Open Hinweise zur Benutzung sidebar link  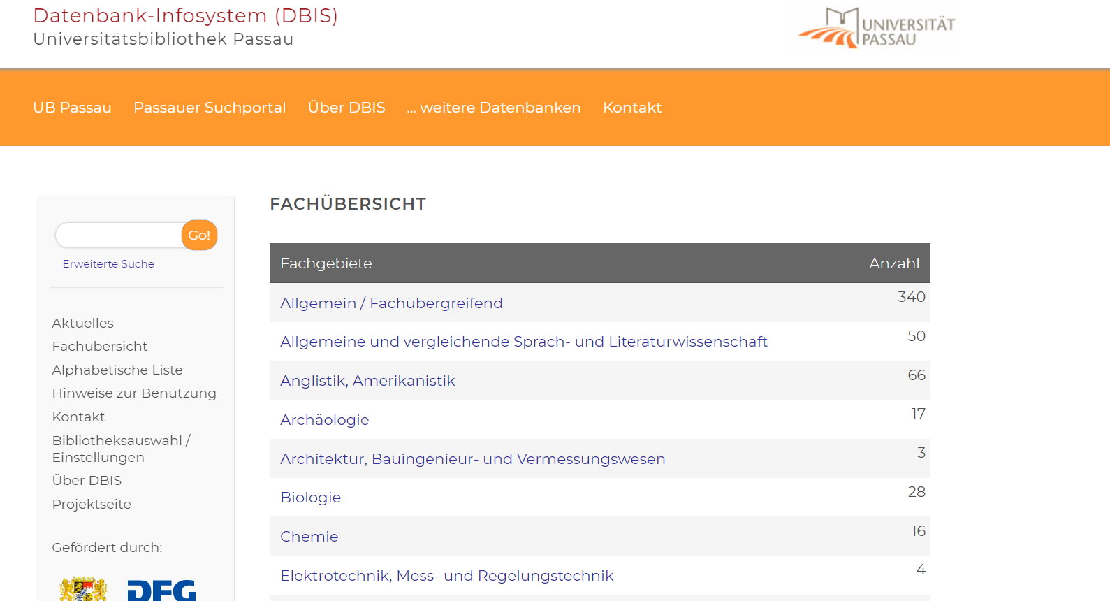click(x=134, y=393)
